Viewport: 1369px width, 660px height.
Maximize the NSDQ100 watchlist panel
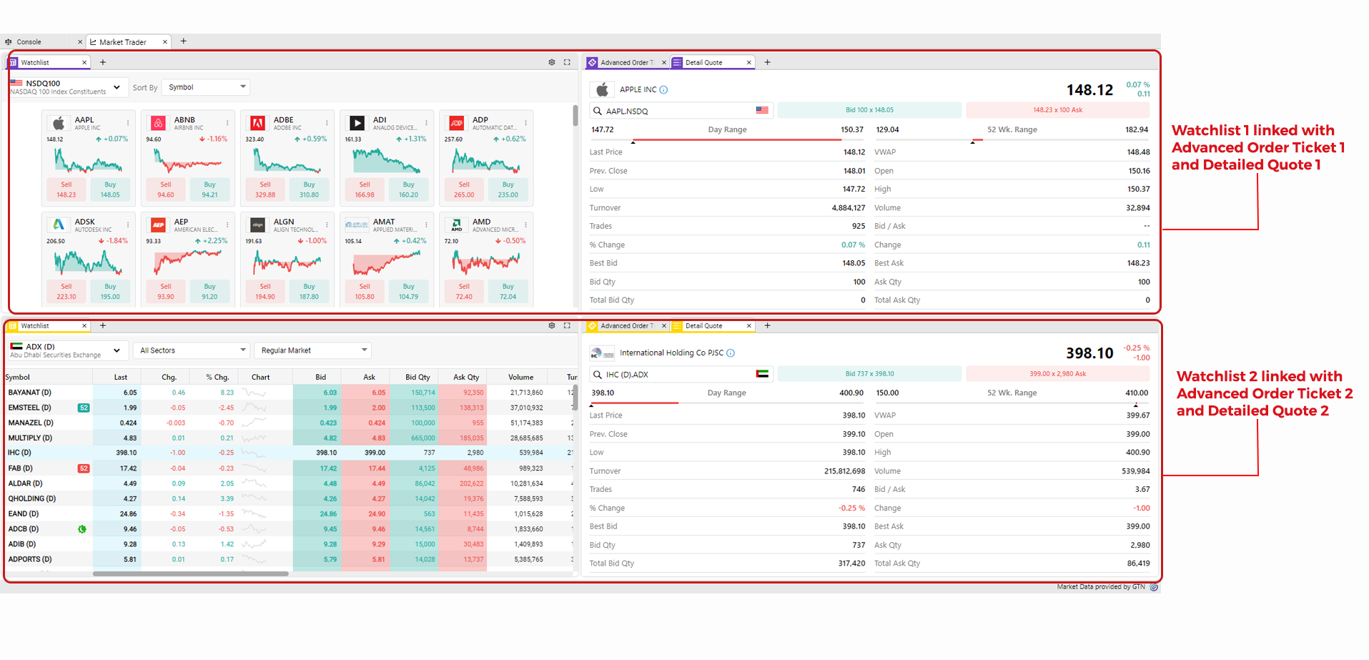tap(567, 62)
